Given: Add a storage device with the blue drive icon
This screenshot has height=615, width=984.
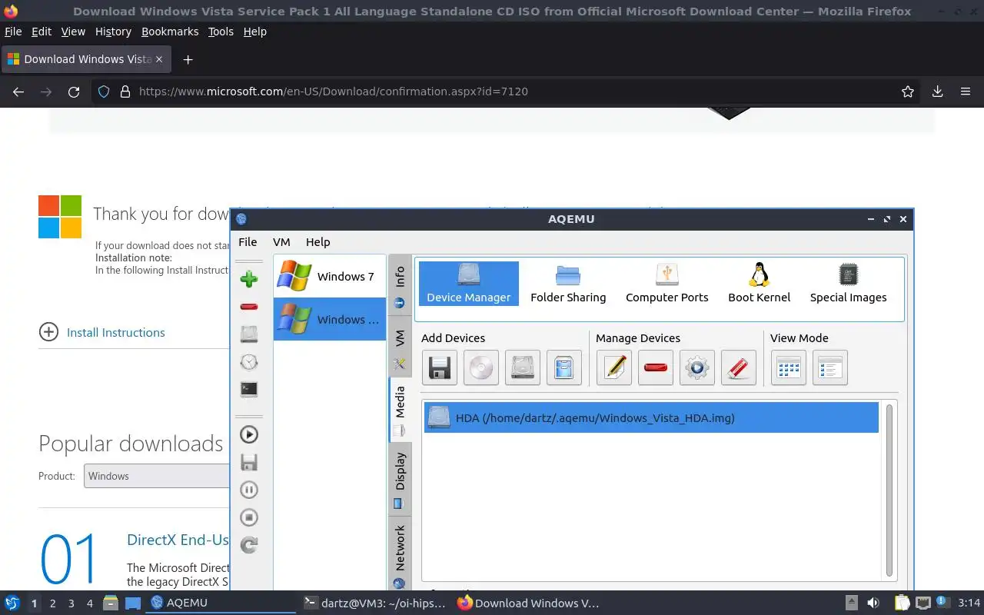Looking at the screenshot, I should coord(564,367).
